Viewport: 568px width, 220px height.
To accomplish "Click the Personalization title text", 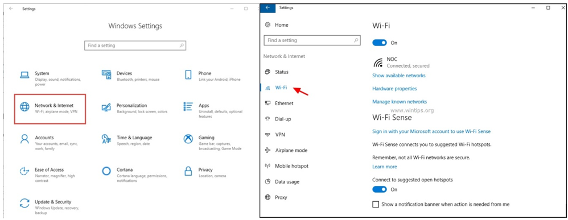I will coord(132,105).
